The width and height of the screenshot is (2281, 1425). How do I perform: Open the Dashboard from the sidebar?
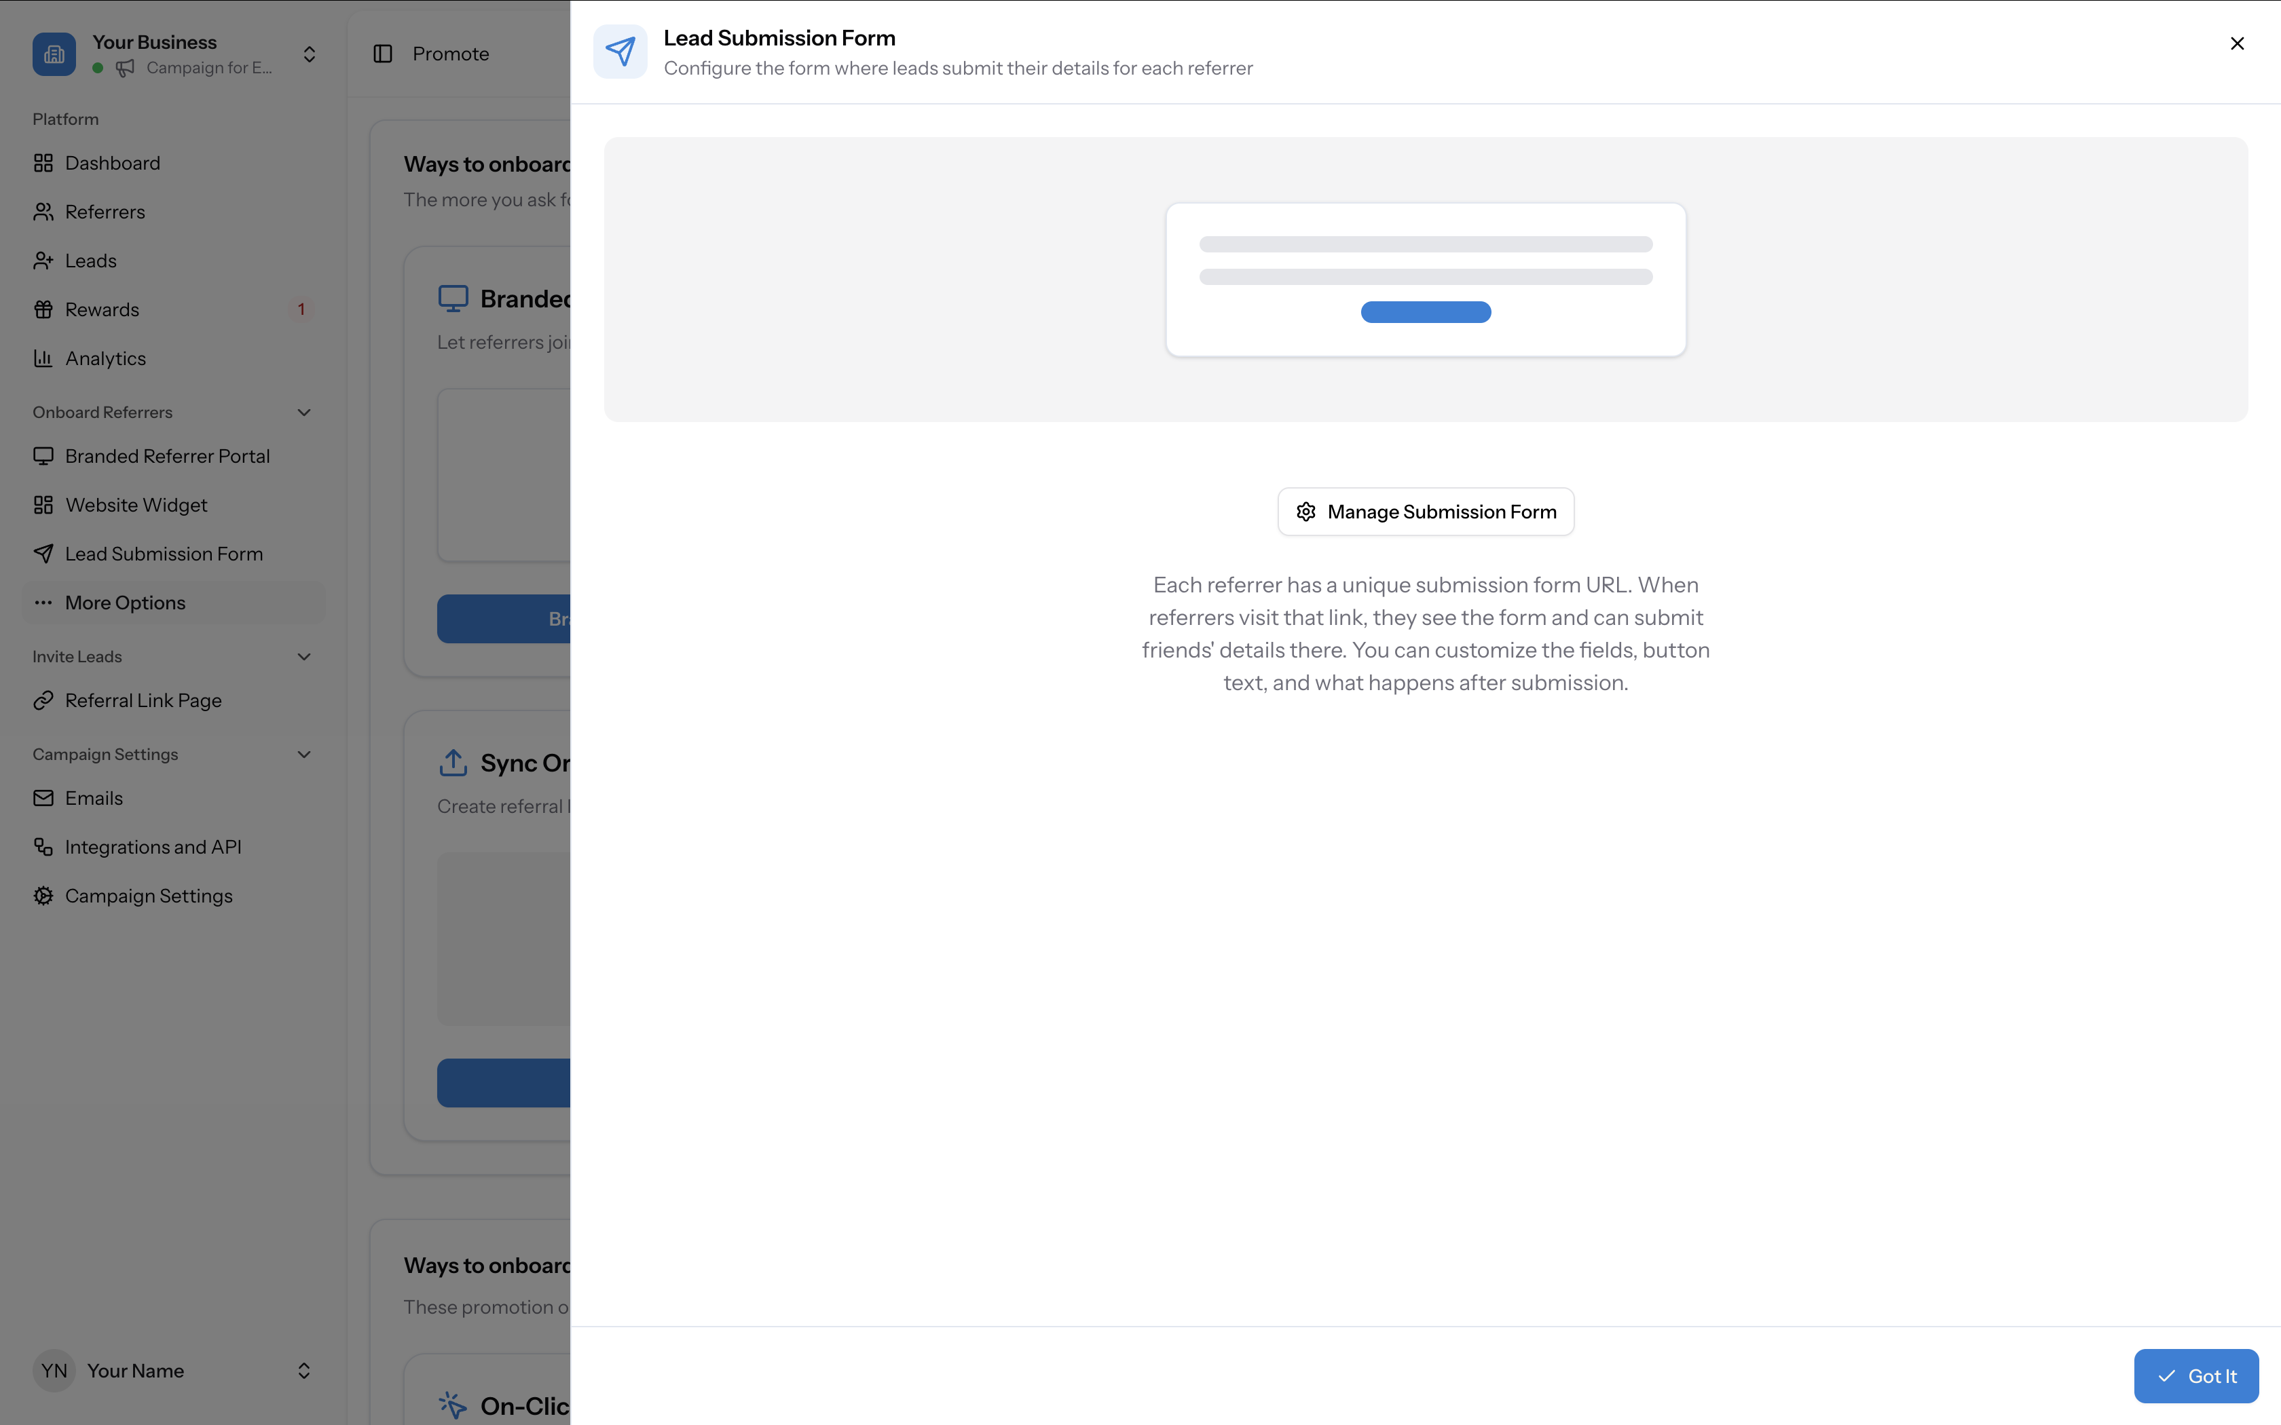pos(112,162)
